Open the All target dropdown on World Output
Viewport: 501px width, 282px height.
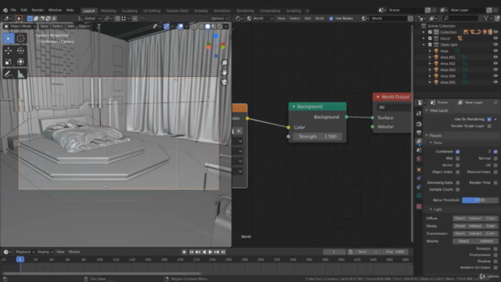point(394,107)
